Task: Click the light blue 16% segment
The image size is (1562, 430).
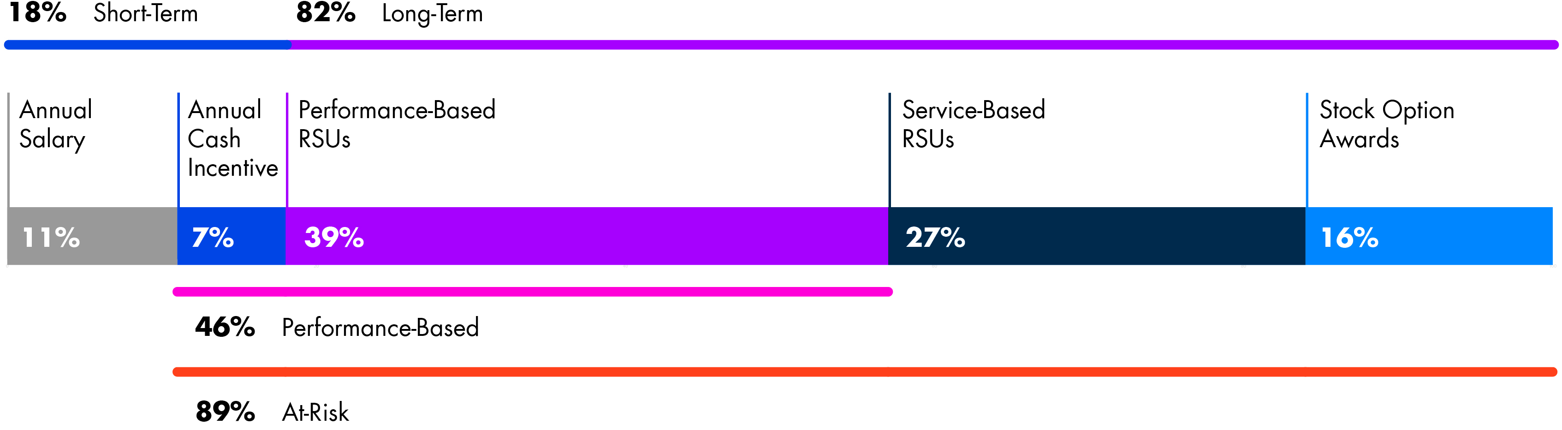Action: pos(1429,236)
